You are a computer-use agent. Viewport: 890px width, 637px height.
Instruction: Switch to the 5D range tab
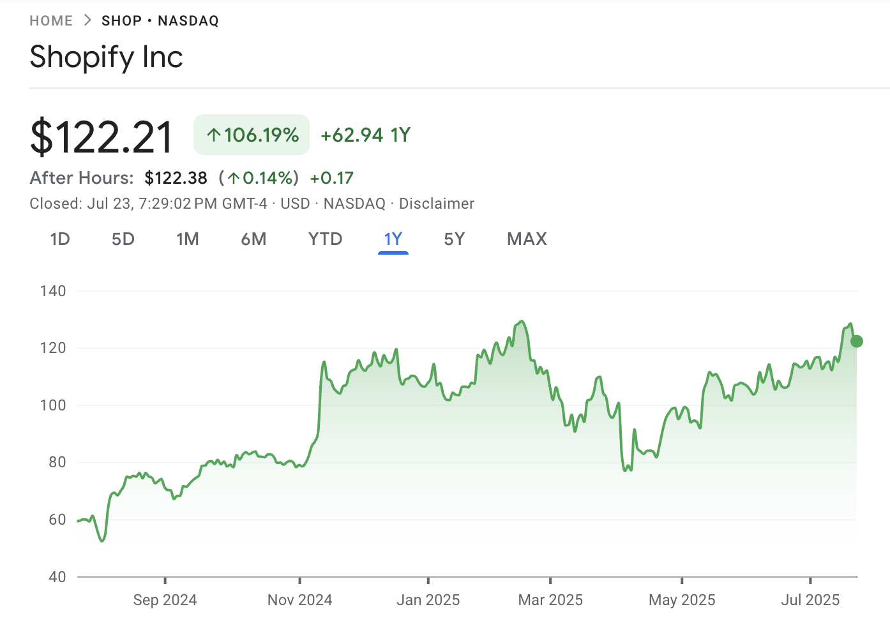123,239
